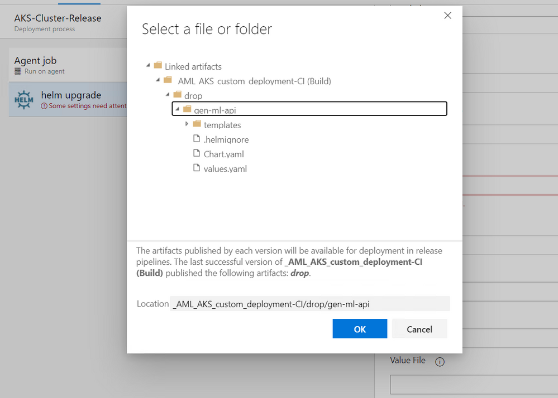Click the templates folder icon

[197, 124]
